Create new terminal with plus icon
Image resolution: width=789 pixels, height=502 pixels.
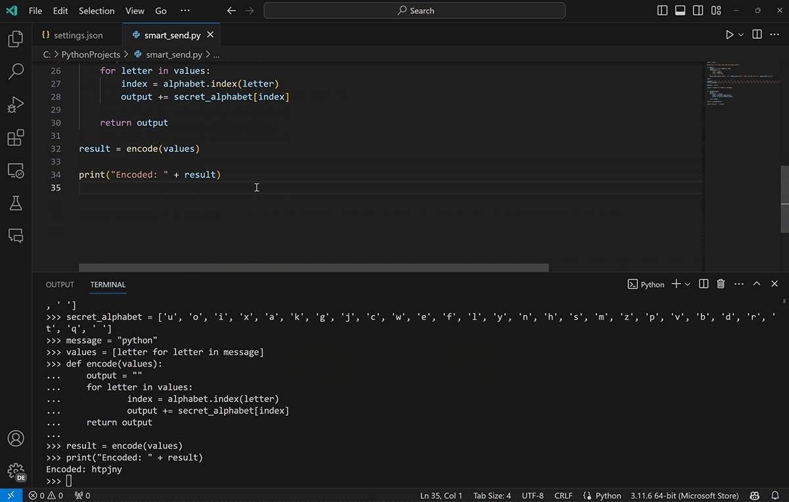pyautogui.click(x=676, y=284)
